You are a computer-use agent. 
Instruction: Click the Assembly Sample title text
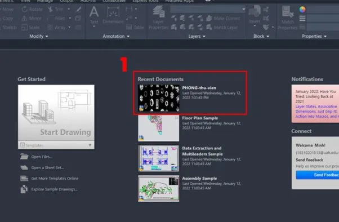[x=199, y=178]
